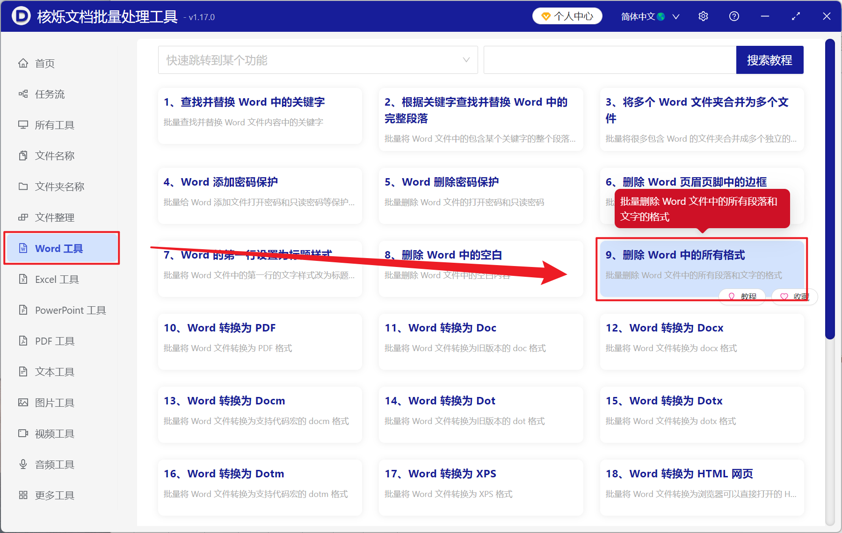Open the help question mark icon

click(x=734, y=16)
